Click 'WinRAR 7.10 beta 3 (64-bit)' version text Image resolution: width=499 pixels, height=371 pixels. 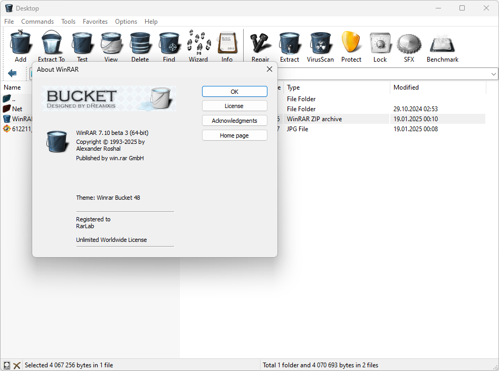[112, 133]
